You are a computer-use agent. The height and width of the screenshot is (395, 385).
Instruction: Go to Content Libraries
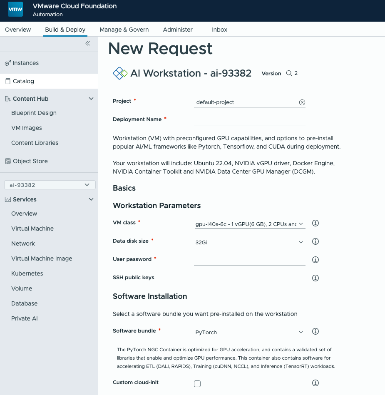coord(35,143)
